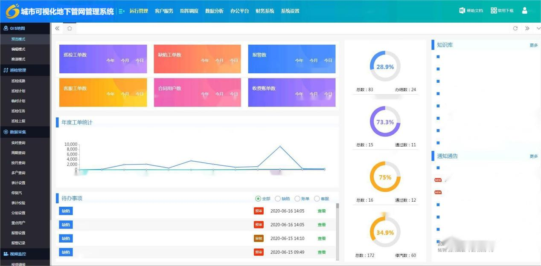Click the user avatar icon
The image size is (541, 266).
pos(525,11)
